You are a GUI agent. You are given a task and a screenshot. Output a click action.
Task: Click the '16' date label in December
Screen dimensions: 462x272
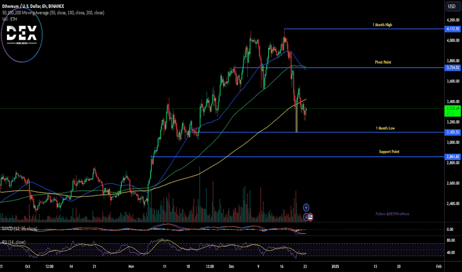click(282, 267)
